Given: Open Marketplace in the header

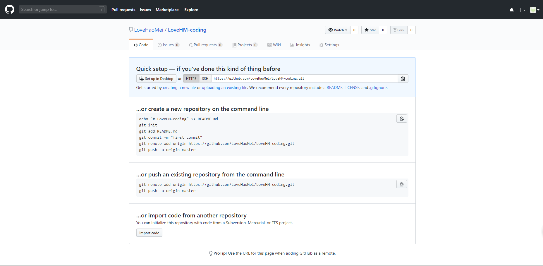Looking at the screenshot, I should pos(167,10).
